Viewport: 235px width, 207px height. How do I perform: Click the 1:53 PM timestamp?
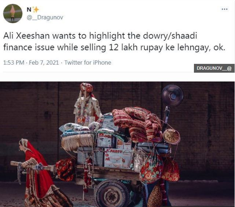(14, 62)
